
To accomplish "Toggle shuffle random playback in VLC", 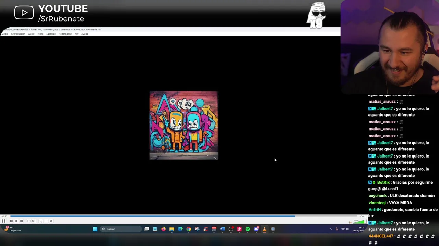I will (x=51, y=221).
